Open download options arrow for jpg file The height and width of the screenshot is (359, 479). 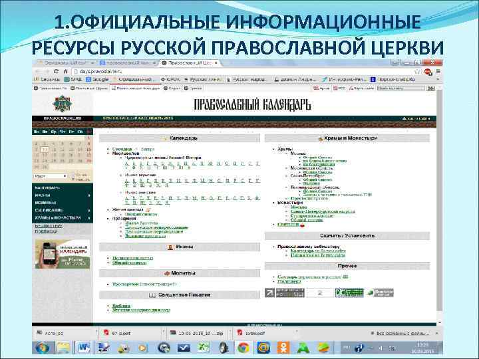pos(97,332)
